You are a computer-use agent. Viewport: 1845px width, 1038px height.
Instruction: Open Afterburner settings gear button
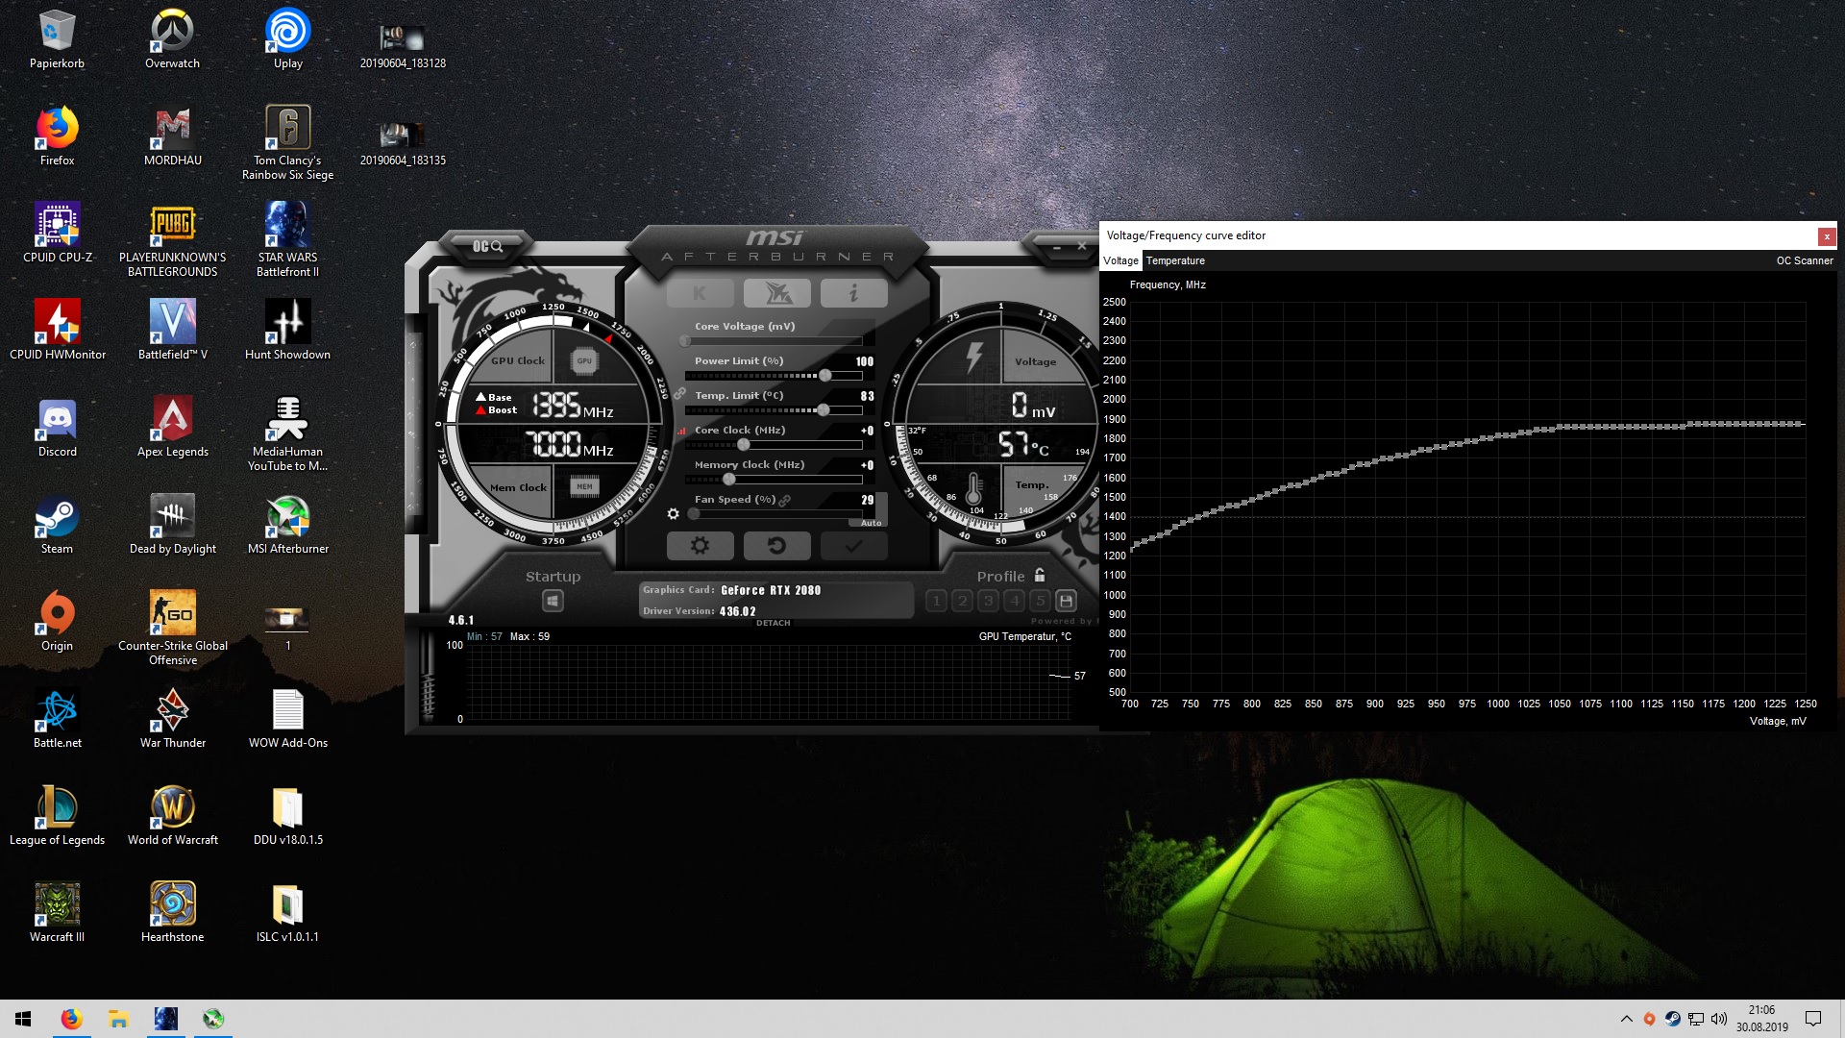[x=700, y=546]
